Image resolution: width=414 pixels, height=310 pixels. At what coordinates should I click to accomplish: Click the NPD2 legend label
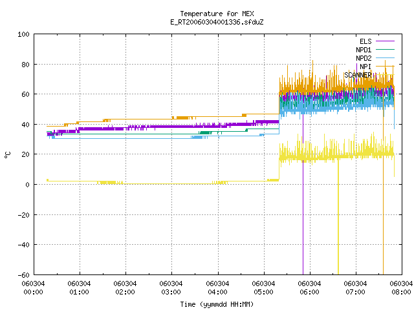click(364, 58)
